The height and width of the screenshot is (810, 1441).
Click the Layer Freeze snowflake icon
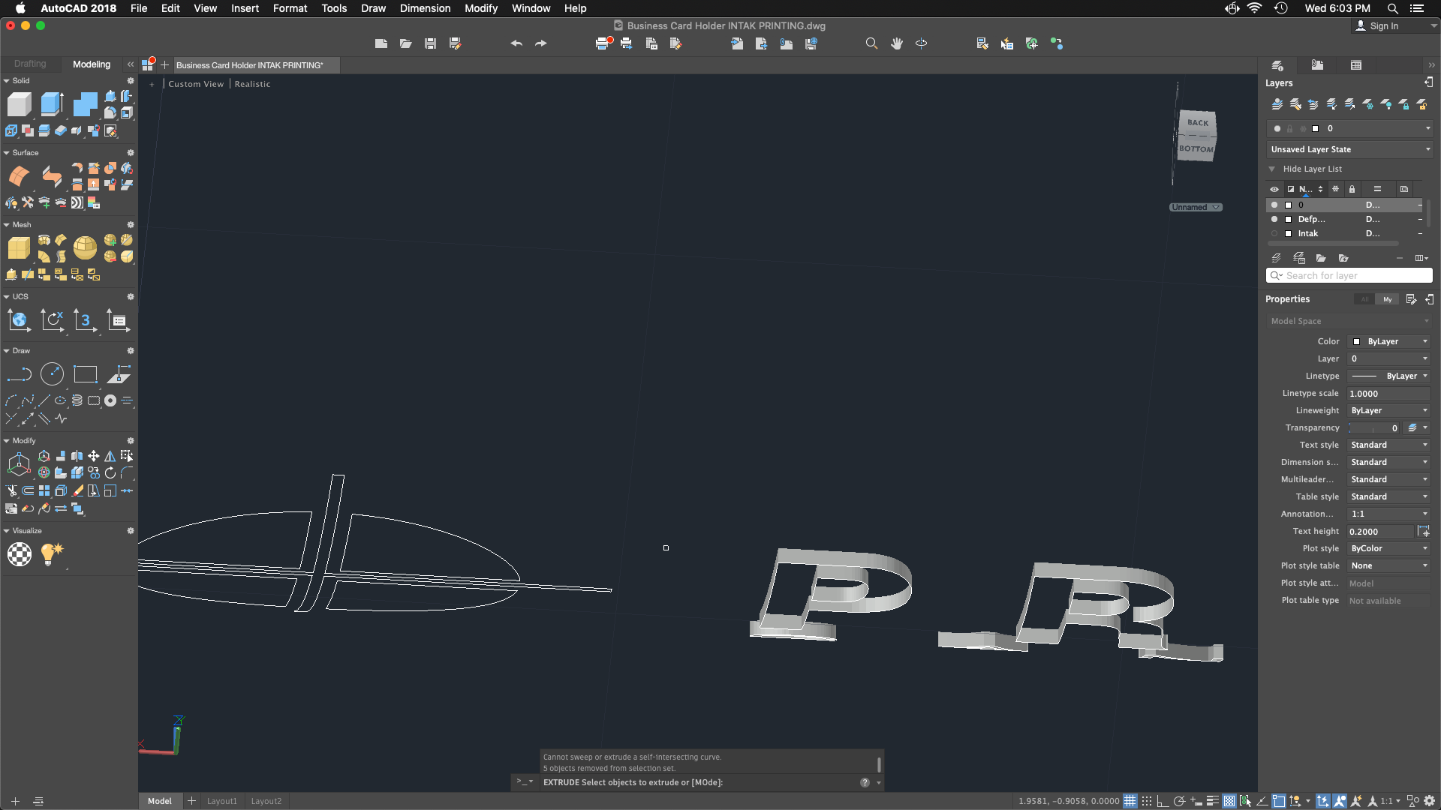click(1335, 189)
